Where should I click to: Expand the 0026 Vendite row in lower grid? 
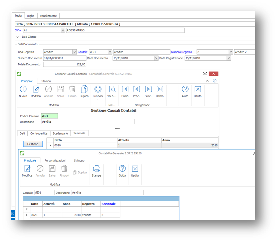click(x=27, y=215)
